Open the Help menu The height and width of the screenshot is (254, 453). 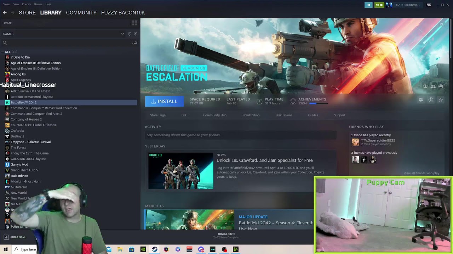pyautogui.click(x=48, y=4)
